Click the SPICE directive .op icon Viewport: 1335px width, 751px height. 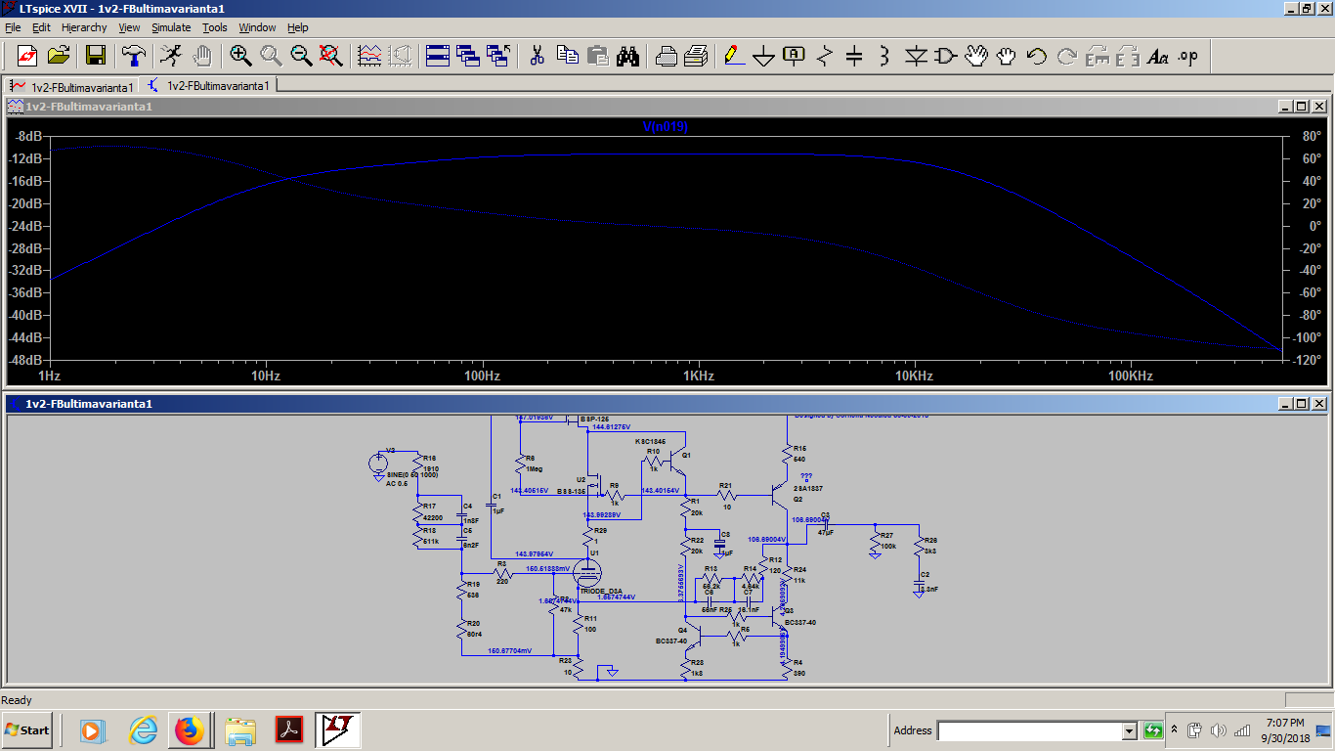click(1188, 56)
